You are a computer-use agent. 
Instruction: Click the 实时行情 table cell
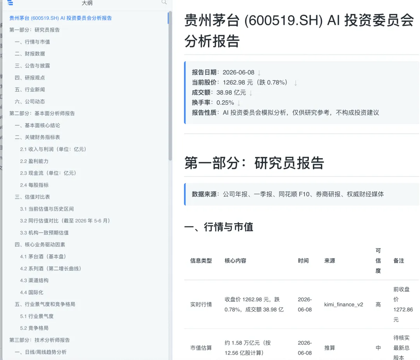click(x=201, y=304)
